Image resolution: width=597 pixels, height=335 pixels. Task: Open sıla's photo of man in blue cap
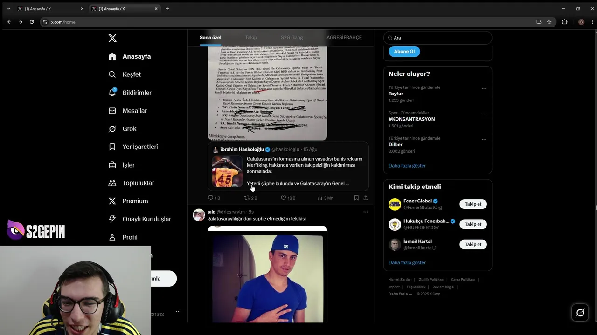267,275
